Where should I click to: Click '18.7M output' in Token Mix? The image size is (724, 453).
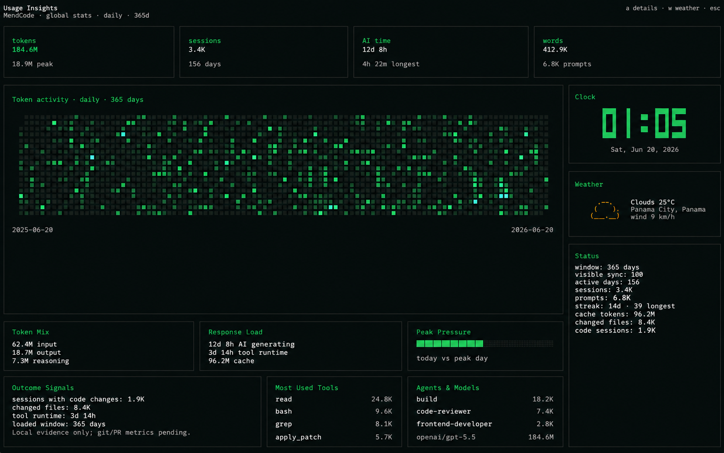coord(36,353)
